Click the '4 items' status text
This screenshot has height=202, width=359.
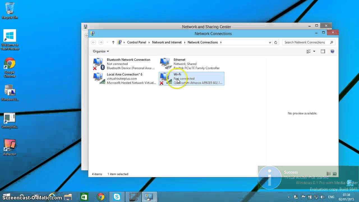tap(97, 174)
